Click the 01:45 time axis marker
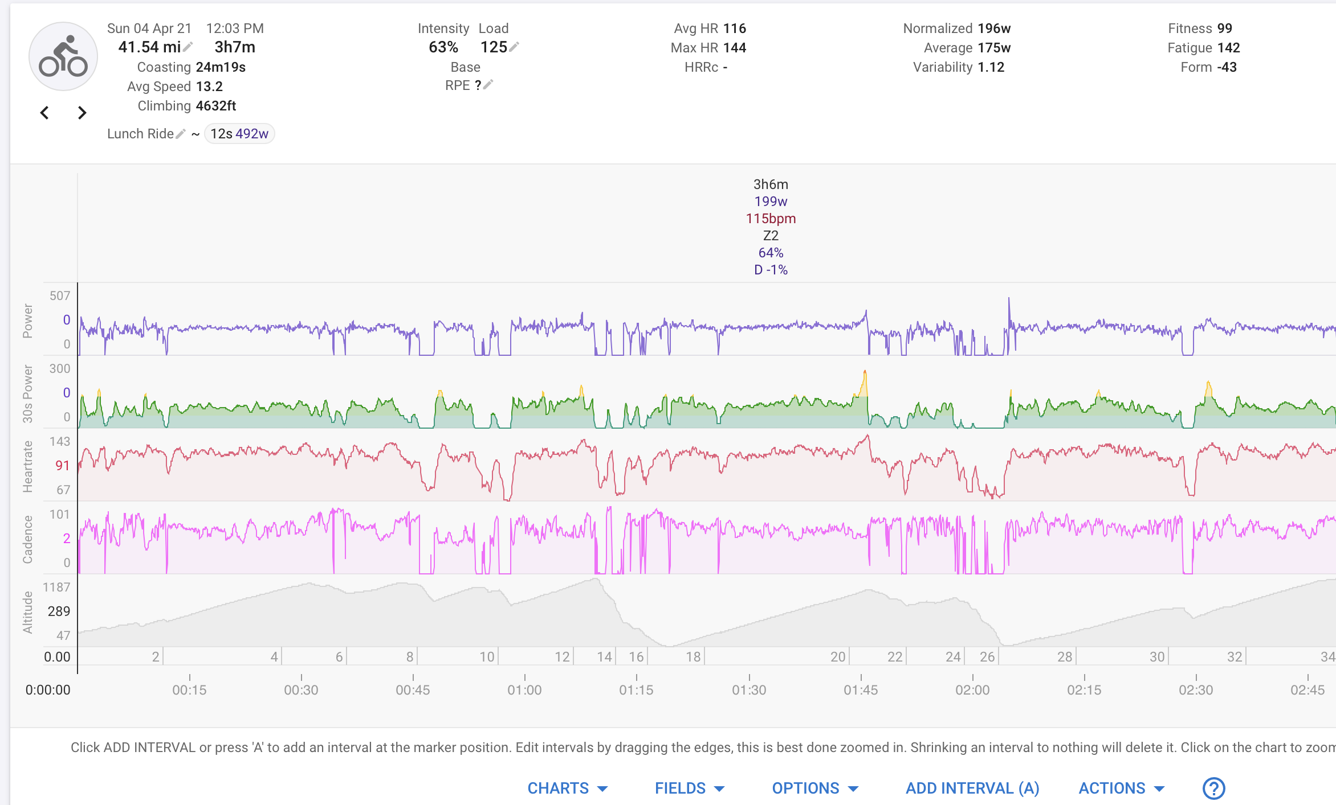This screenshot has width=1336, height=805. pyautogui.click(x=861, y=690)
